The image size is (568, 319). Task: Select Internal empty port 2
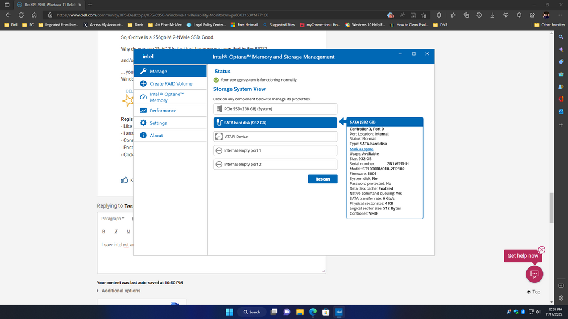tap(275, 164)
